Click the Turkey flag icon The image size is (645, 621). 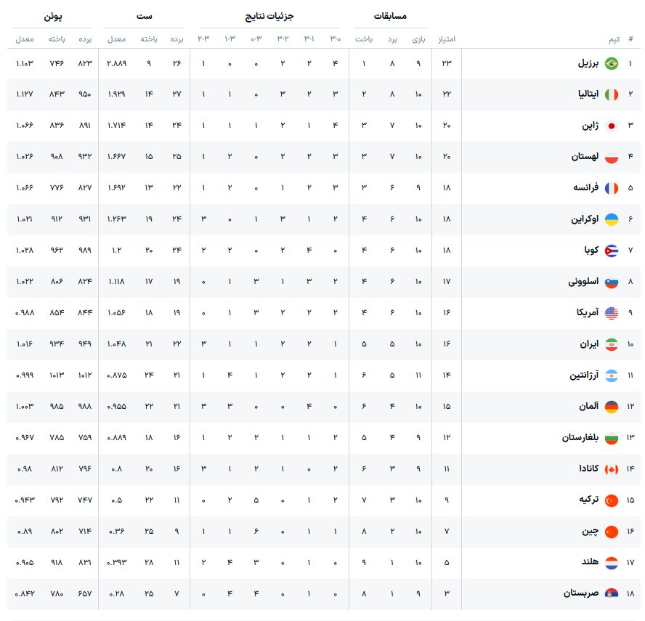(612, 500)
